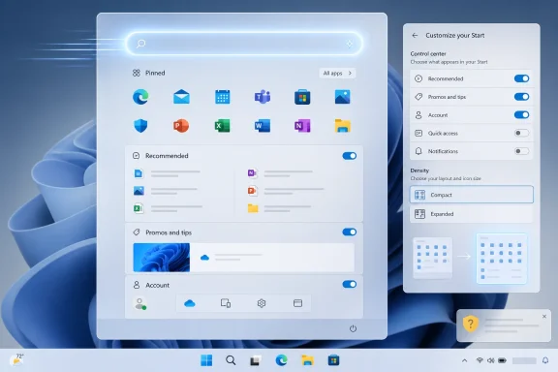The width and height of the screenshot is (558, 372).
Task: Click the Power button in Start
Action: [x=353, y=328]
